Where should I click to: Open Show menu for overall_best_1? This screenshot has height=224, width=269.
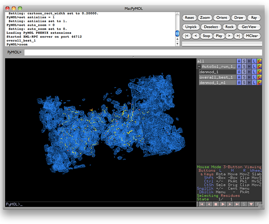(x=244, y=77)
